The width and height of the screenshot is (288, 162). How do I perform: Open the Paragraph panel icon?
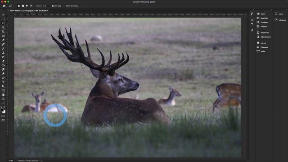coord(252,24)
